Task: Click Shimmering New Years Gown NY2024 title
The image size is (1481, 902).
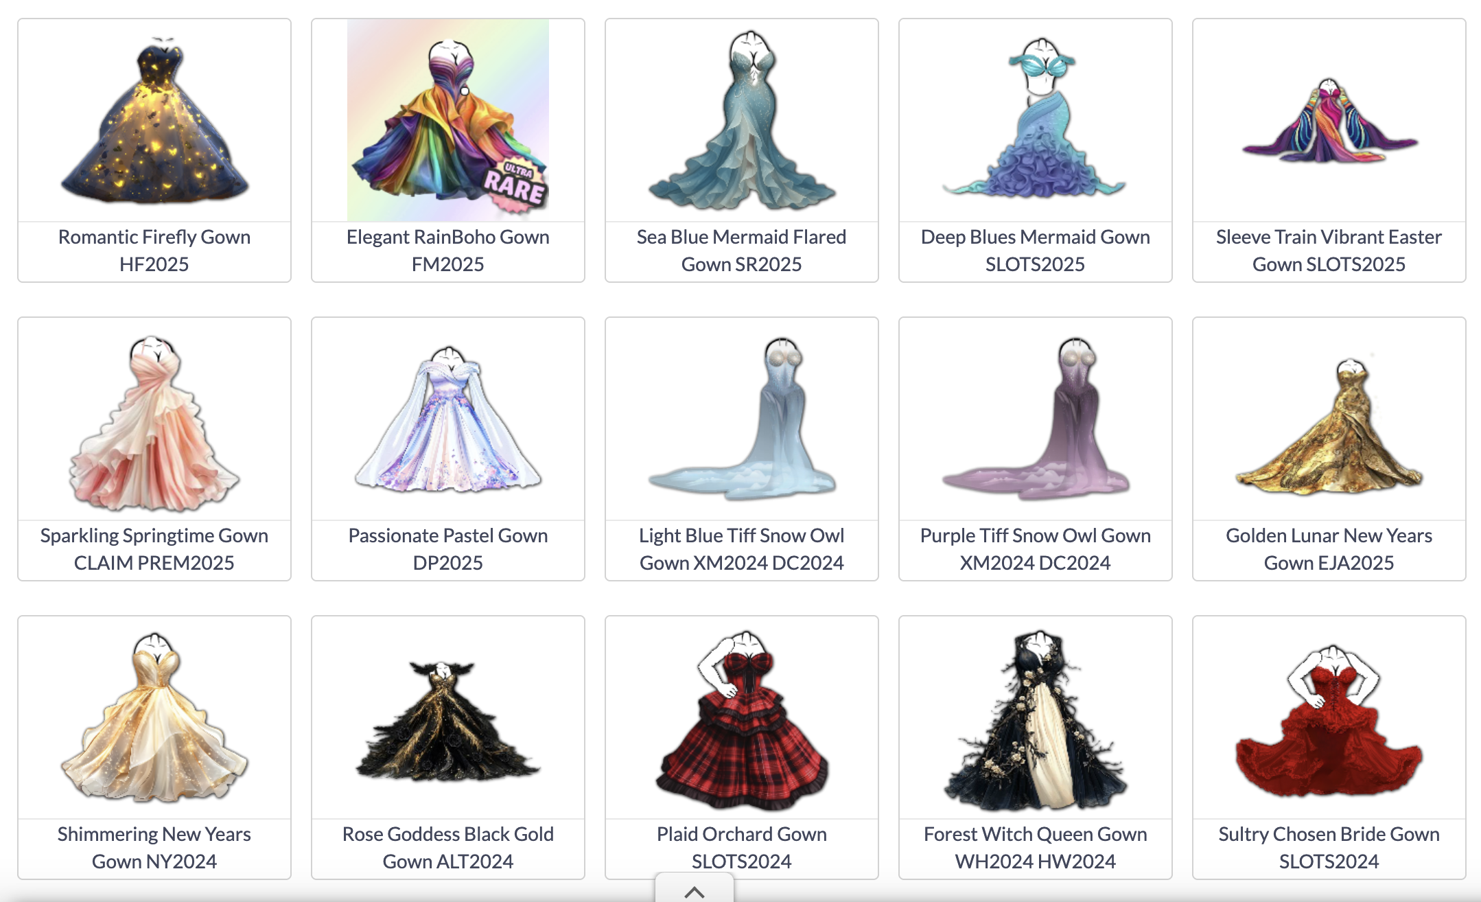Action: pyautogui.click(x=154, y=848)
